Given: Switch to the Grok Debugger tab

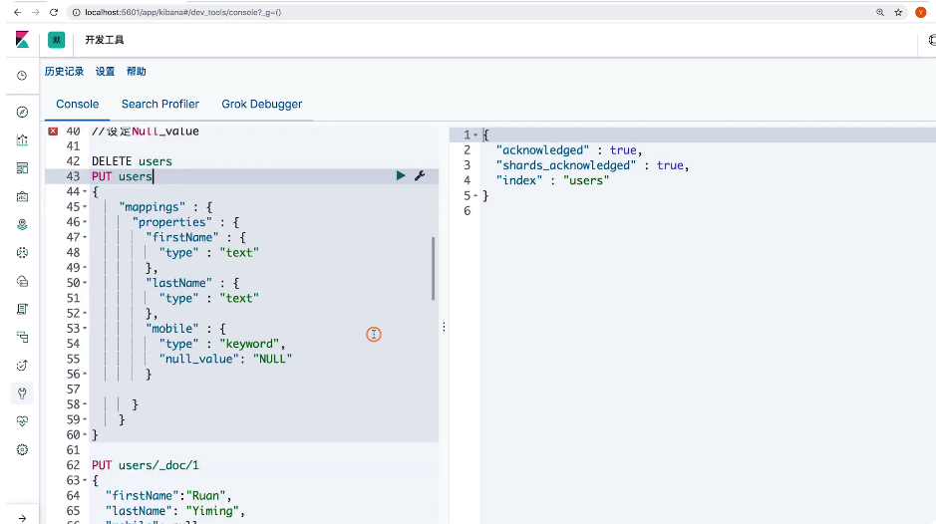Looking at the screenshot, I should (x=261, y=104).
